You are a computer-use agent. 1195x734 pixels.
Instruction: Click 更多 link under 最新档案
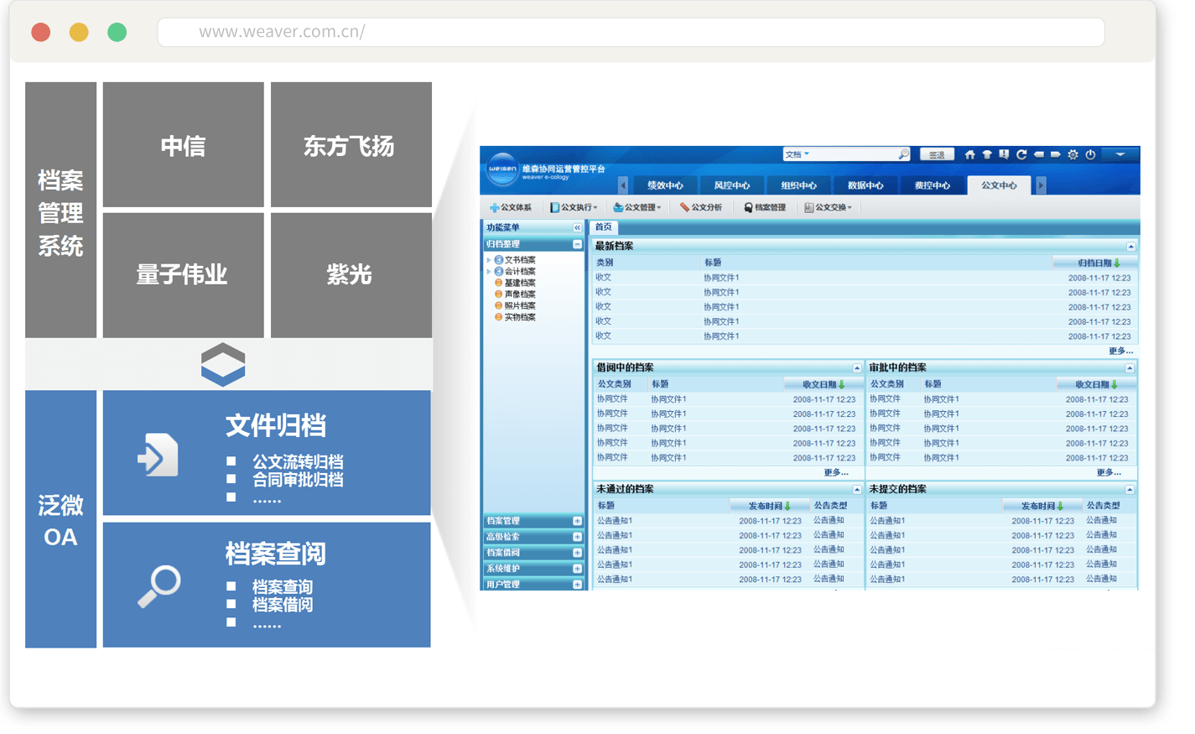pos(1120,351)
